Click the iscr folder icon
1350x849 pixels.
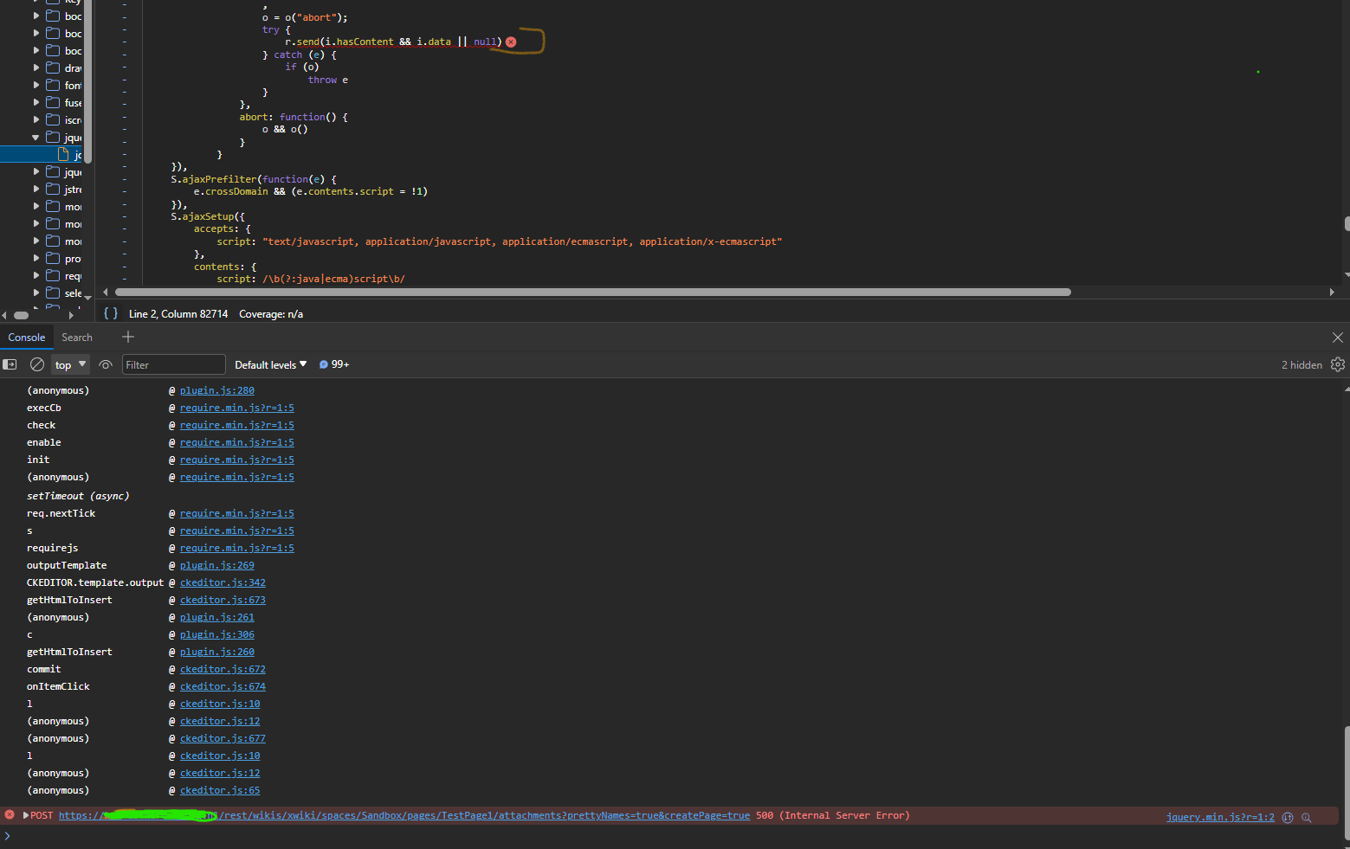[x=53, y=119]
